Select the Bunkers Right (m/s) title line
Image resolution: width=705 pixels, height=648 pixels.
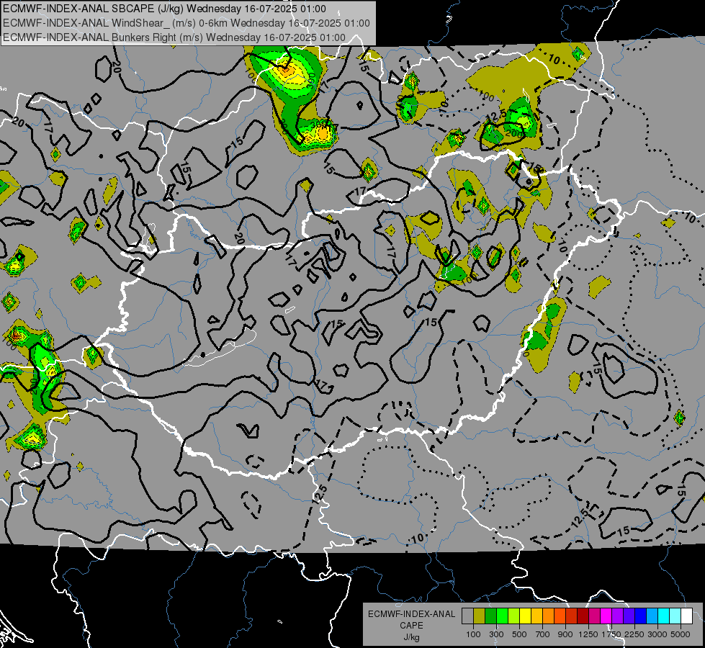point(174,37)
